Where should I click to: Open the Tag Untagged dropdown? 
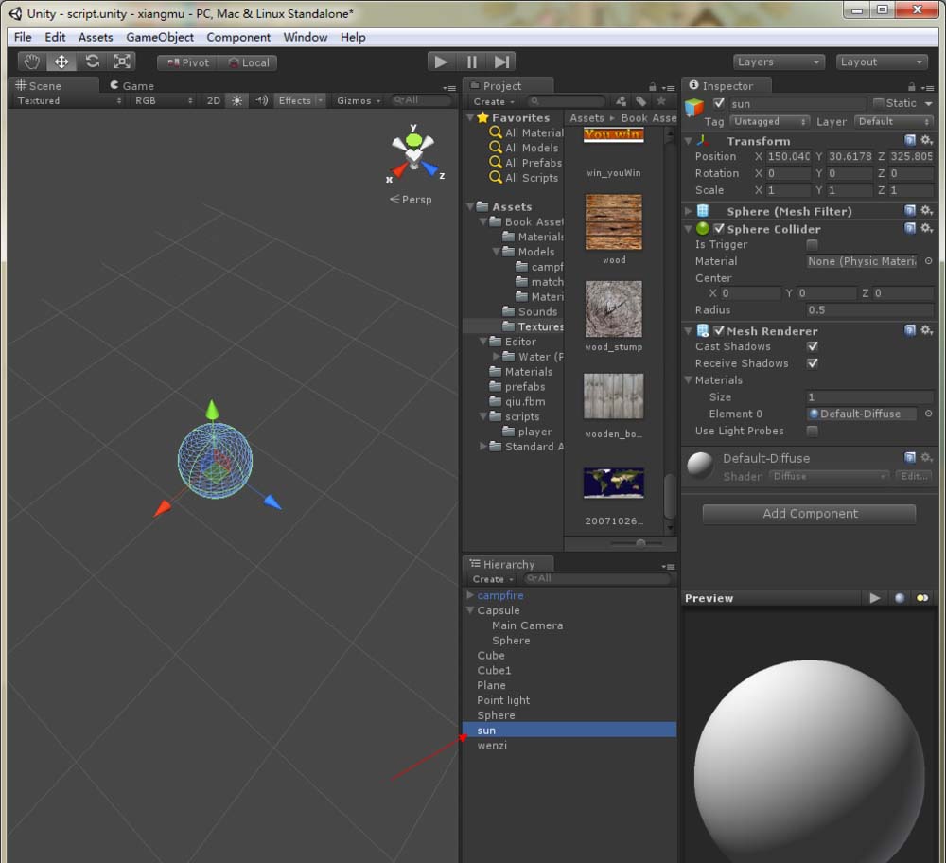click(x=769, y=121)
